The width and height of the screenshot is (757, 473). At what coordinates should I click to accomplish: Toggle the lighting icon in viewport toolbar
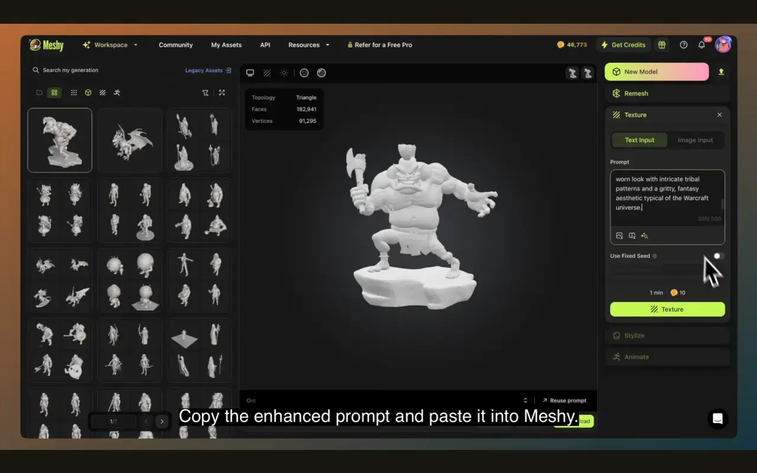coord(284,73)
